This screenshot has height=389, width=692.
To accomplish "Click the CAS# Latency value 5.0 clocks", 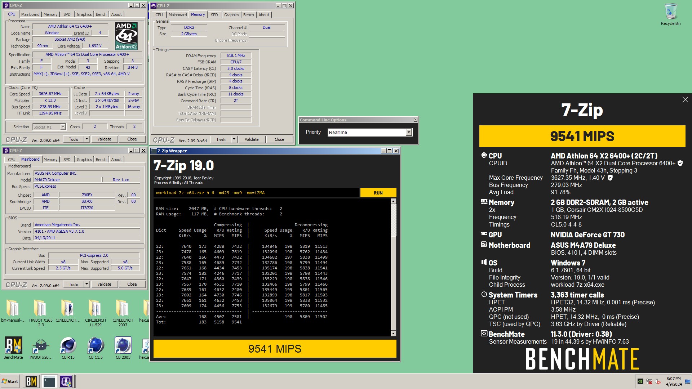I will (x=236, y=68).
